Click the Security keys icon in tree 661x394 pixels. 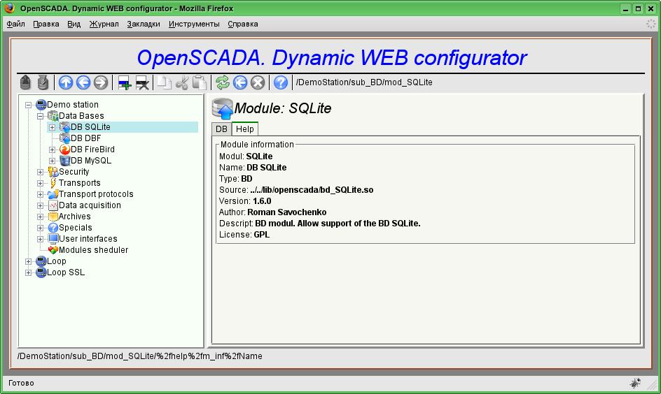pos(53,172)
